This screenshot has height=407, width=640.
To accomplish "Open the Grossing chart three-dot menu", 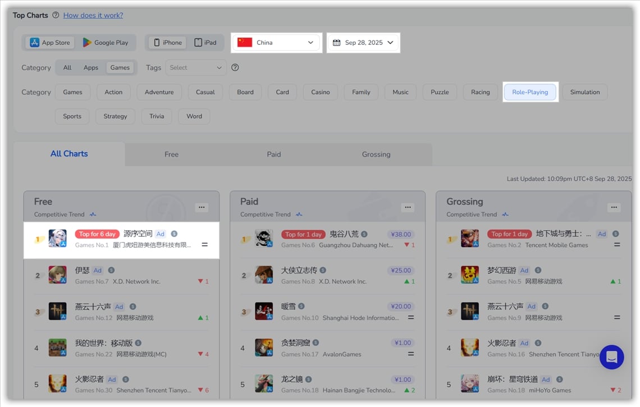I will pos(614,208).
